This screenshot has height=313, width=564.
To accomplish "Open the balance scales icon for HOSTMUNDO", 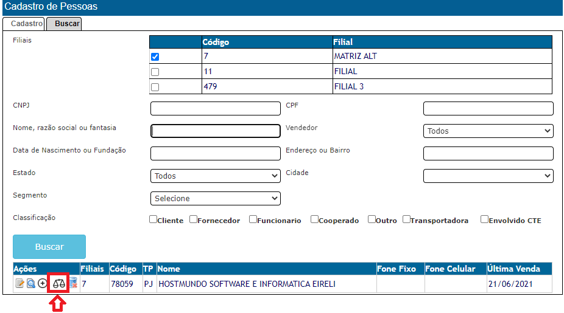I will pyautogui.click(x=58, y=284).
